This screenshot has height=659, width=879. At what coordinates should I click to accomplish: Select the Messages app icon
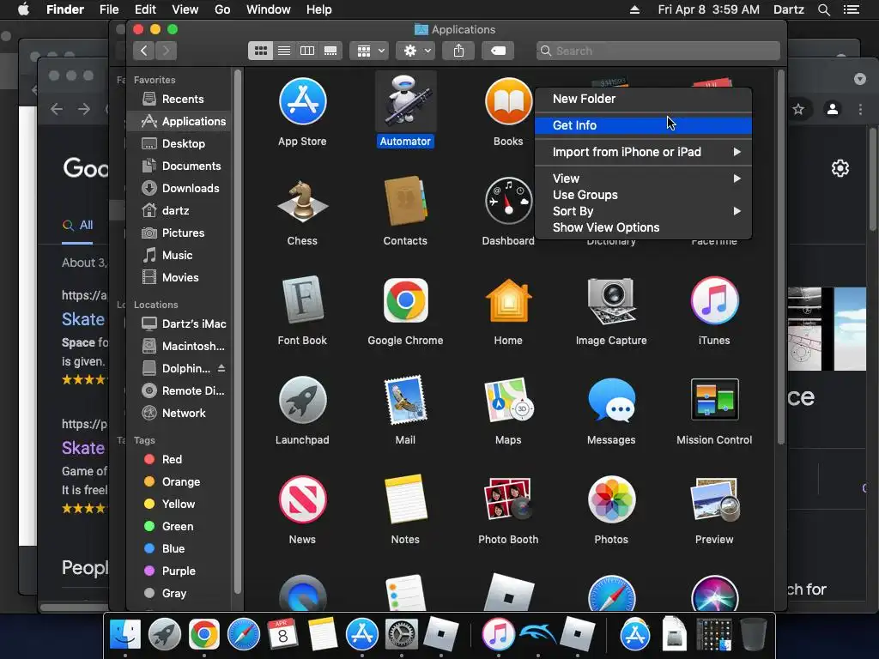(611, 400)
